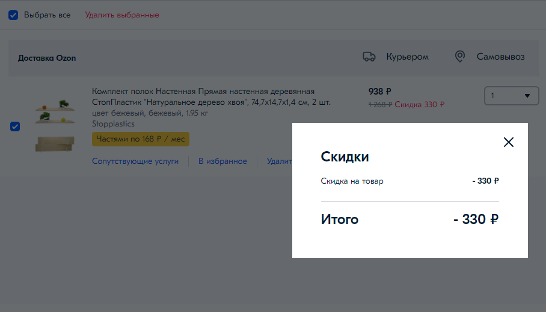Select the Курьером delivery option
The height and width of the screenshot is (312, 546).
pyautogui.click(x=407, y=57)
